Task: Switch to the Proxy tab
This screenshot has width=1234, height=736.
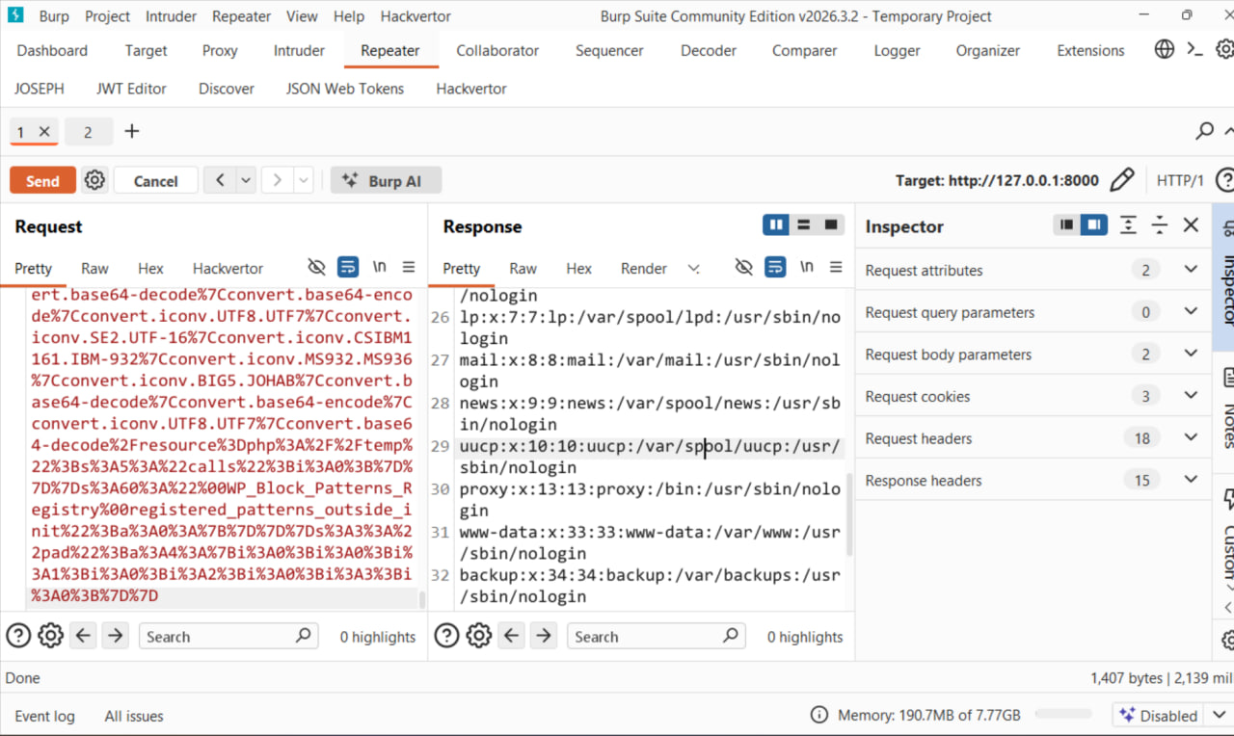Action: tap(220, 50)
